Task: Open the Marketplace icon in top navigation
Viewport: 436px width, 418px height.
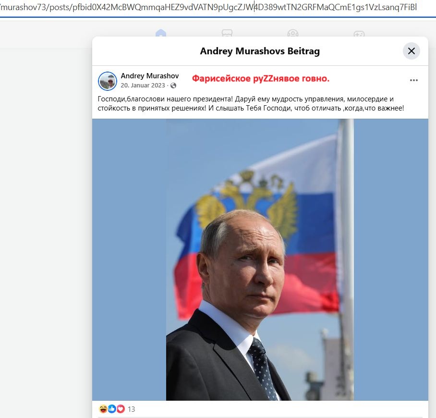Action: coord(227,33)
